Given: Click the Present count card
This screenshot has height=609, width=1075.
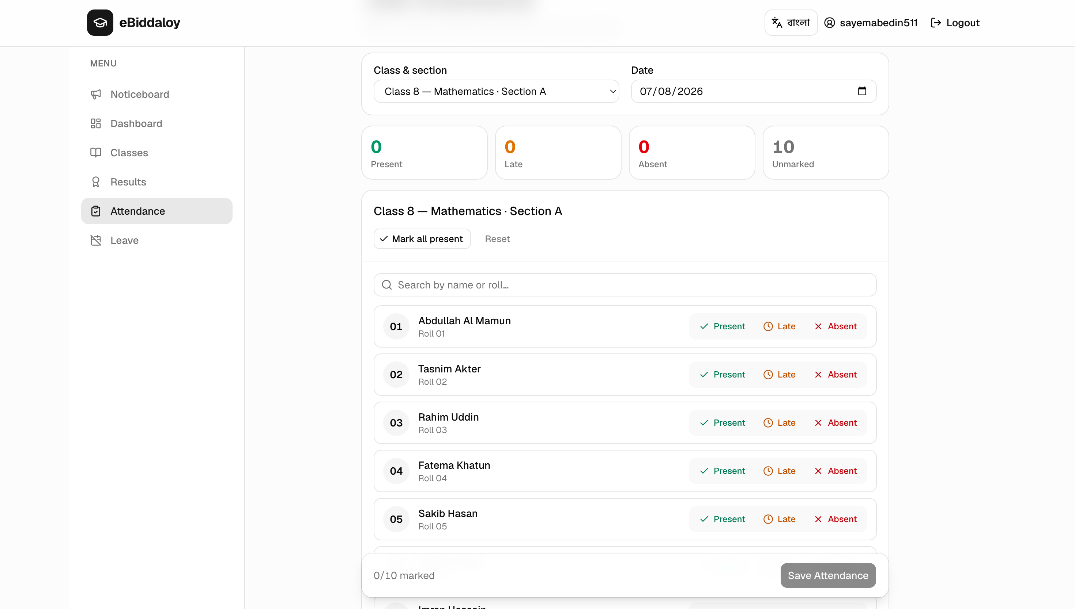Looking at the screenshot, I should pos(424,153).
